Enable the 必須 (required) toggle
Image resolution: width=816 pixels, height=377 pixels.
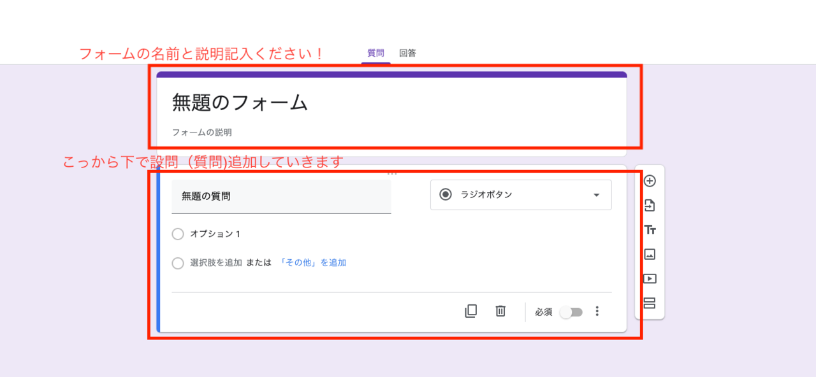click(571, 311)
